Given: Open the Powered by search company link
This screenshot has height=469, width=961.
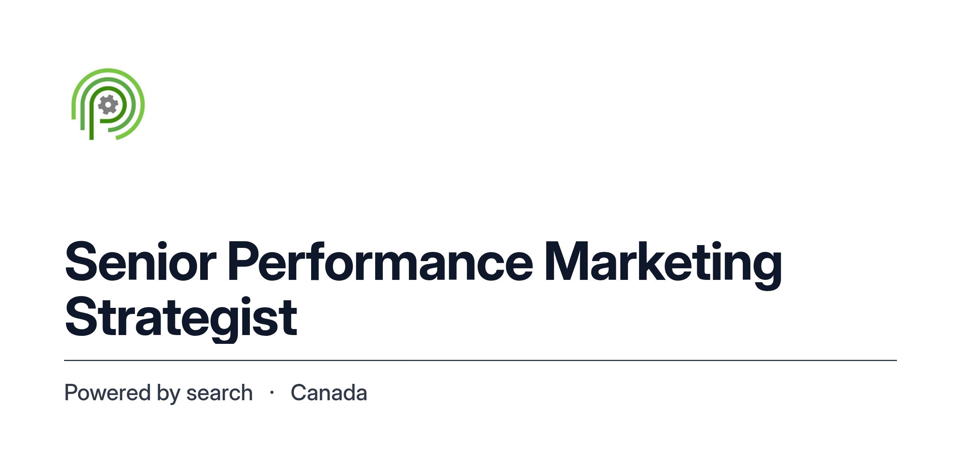Looking at the screenshot, I should click(x=159, y=393).
